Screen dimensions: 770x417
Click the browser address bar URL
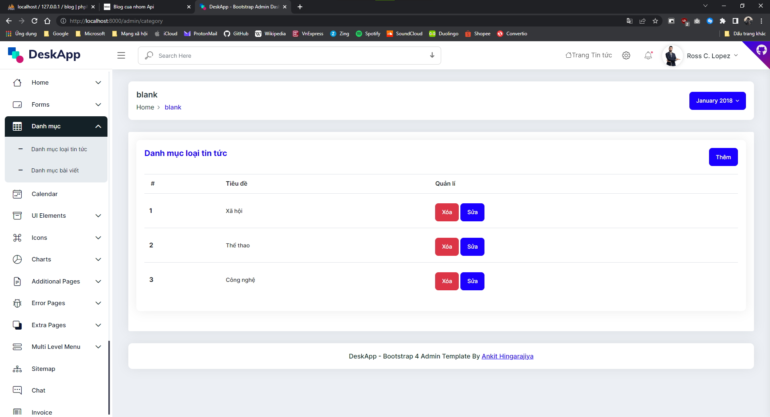(116, 21)
